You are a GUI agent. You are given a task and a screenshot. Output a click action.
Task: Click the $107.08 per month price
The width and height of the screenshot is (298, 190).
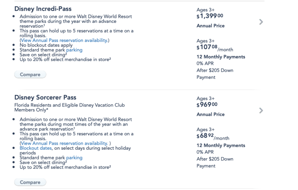[x=213, y=48]
